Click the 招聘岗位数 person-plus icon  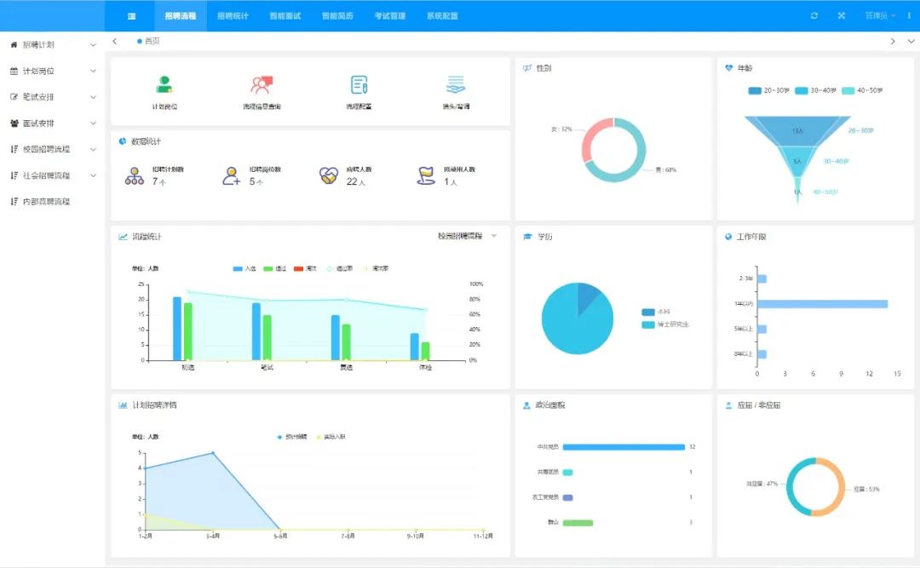(x=231, y=176)
